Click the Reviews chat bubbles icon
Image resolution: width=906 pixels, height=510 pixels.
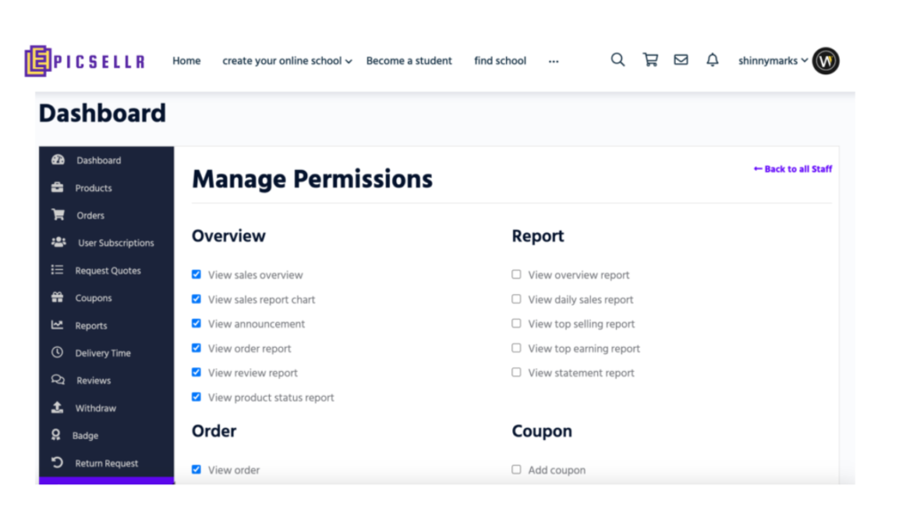pos(58,380)
